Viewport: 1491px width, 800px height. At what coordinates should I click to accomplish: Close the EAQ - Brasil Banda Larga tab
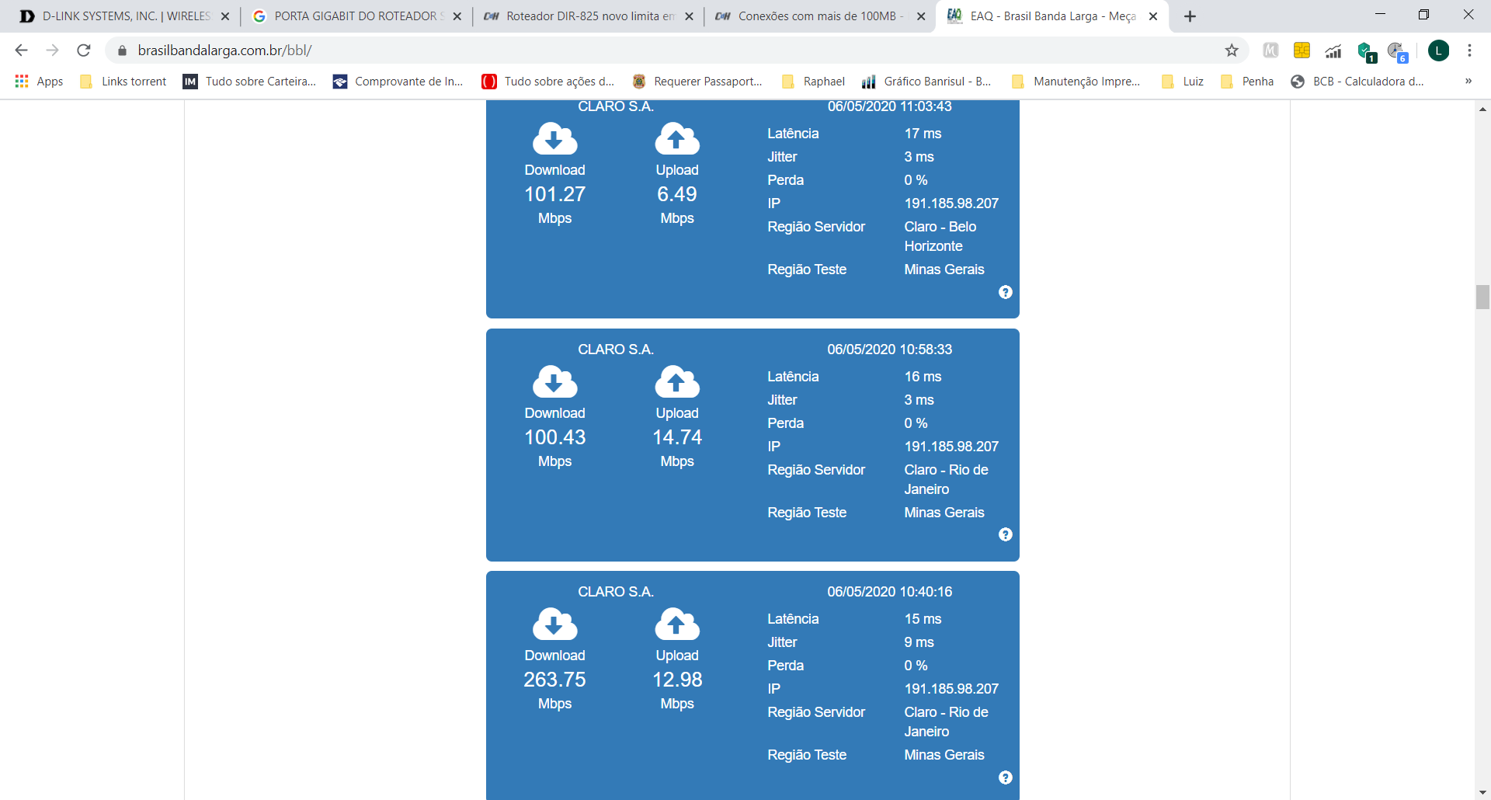coord(1153,16)
